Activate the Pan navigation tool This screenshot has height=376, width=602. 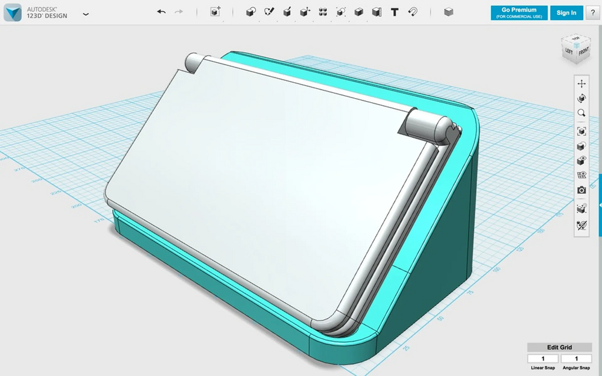click(581, 83)
